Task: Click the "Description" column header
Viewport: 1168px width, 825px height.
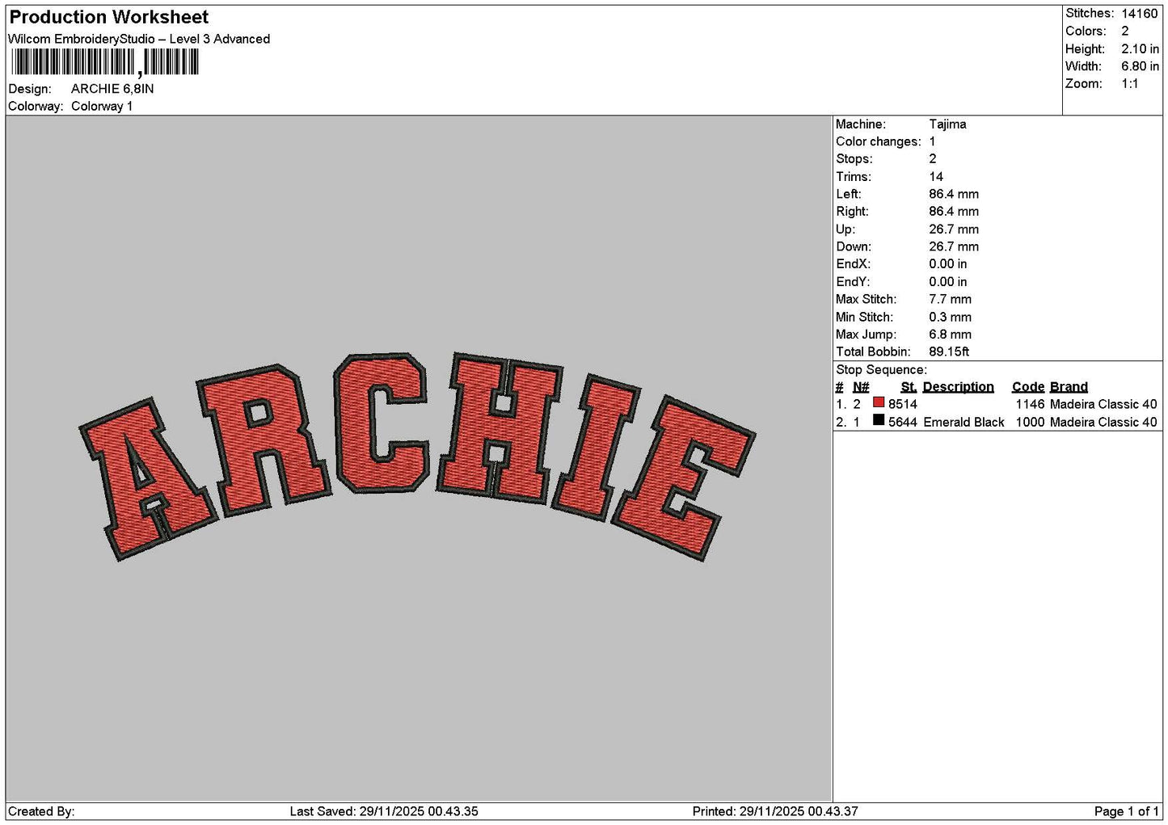Action: [959, 387]
